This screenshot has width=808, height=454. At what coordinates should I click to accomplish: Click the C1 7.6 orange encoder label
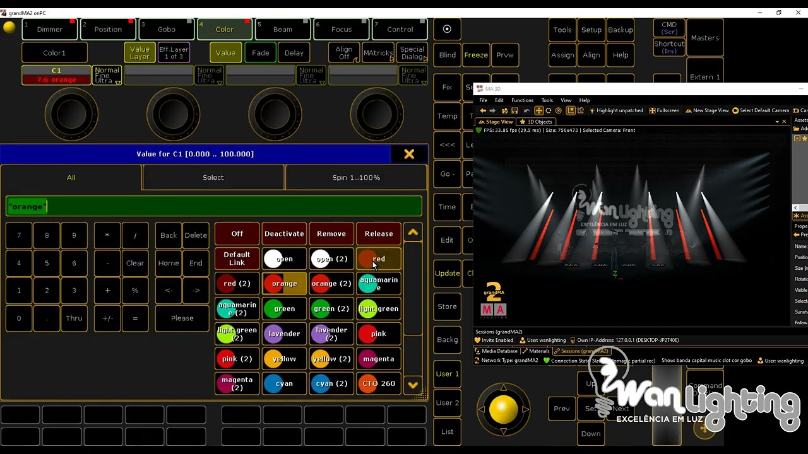click(56, 75)
